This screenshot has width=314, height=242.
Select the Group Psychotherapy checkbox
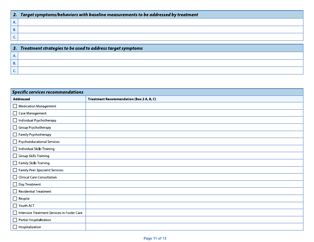[x=15, y=127]
